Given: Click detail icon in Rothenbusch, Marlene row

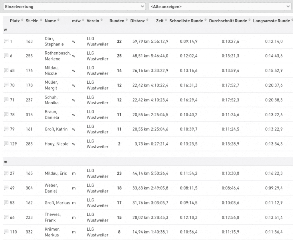Looking at the screenshot, I should pyautogui.click(x=6, y=56).
